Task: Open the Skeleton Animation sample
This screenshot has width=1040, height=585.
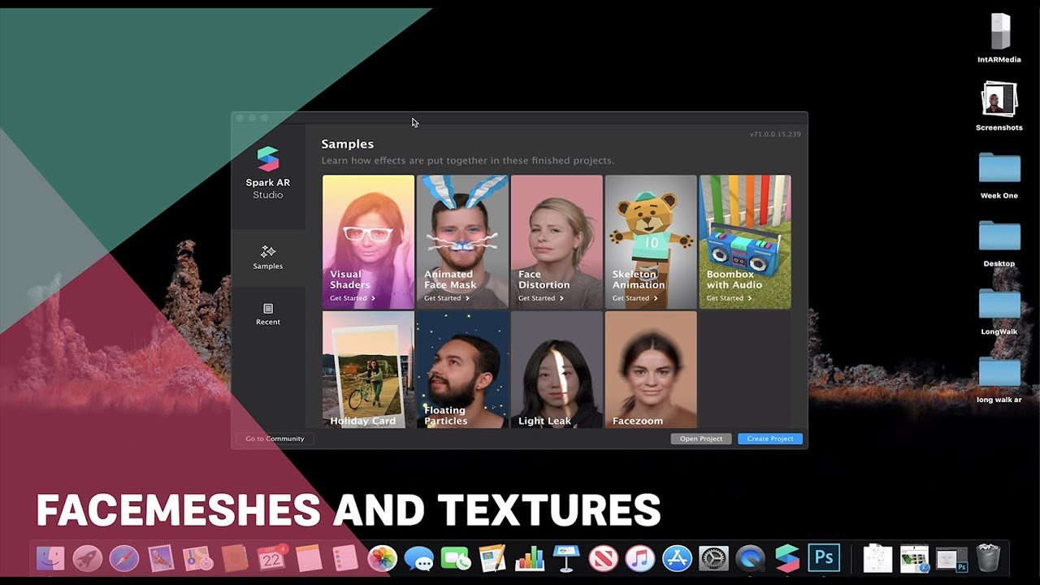Action: coord(651,242)
